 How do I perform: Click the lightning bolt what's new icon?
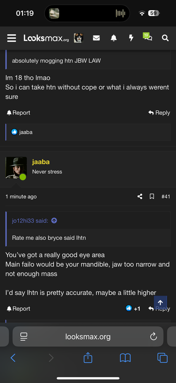click(131, 38)
